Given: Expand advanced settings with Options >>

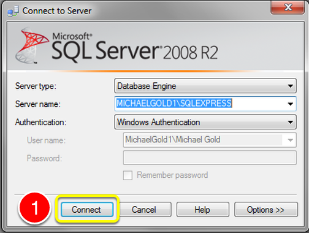Looking at the screenshot, I should [266, 210].
